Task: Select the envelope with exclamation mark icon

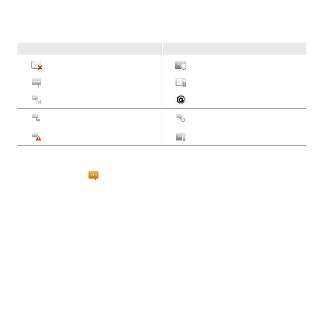Action: (x=180, y=137)
